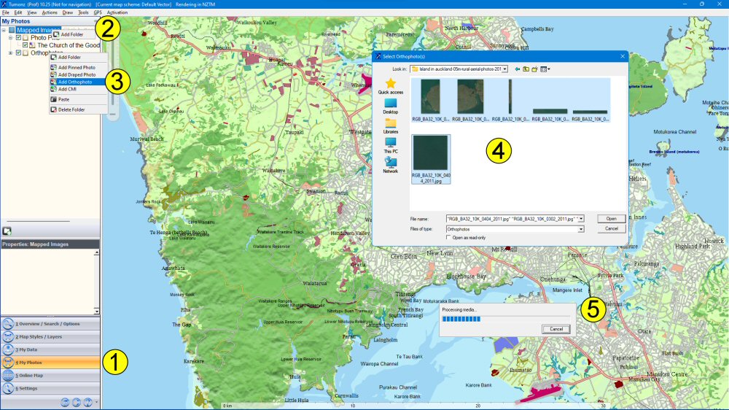The image size is (729, 410).
Task: Open the GPS menu
Action: click(98, 12)
